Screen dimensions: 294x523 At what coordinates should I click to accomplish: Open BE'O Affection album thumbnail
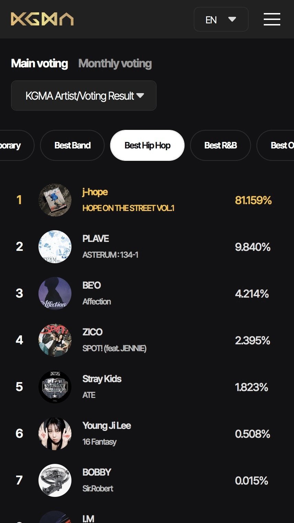pyautogui.click(x=55, y=293)
